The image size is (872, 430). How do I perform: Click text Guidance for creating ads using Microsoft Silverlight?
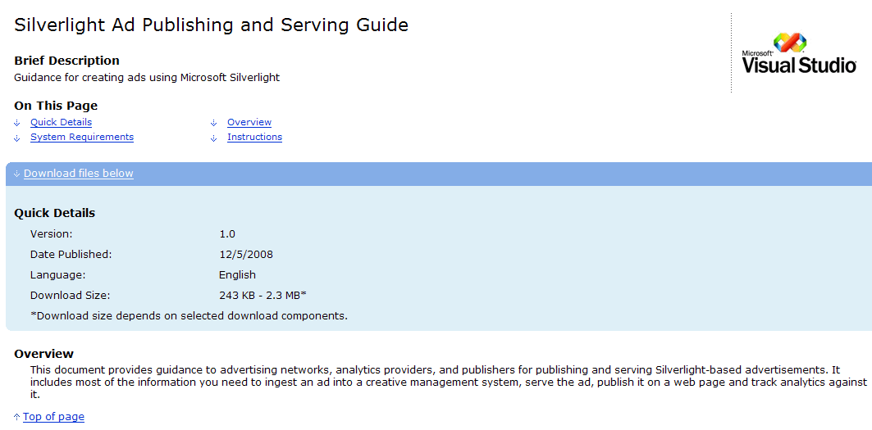pos(147,78)
